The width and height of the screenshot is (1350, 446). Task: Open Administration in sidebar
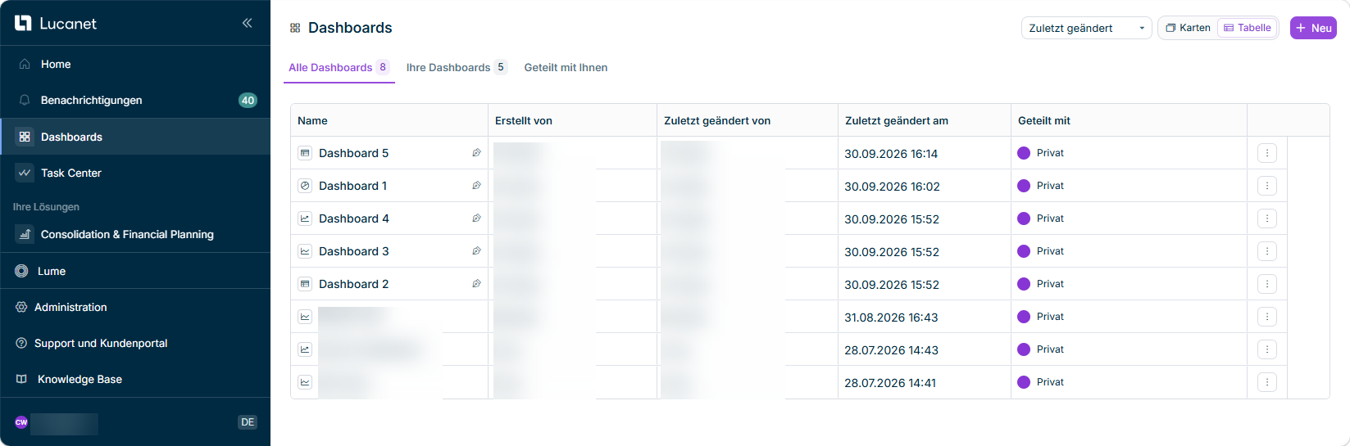pyautogui.click(x=135, y=307)
